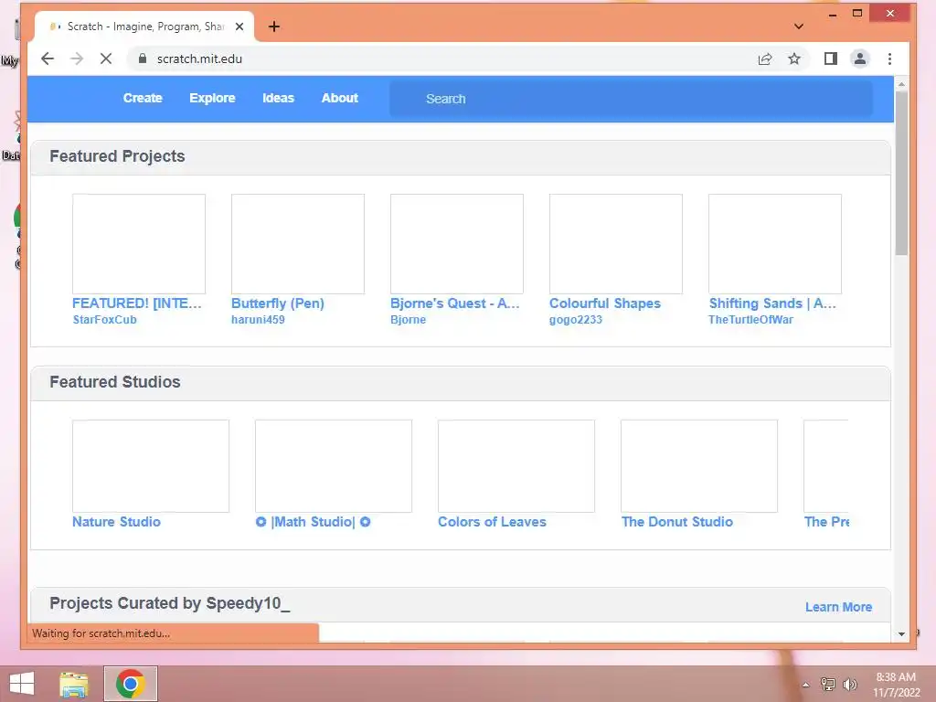Screen dimensions: 936x702
Task: Click thumbnail above Colourful Shapes
Action: pos(616,243)
